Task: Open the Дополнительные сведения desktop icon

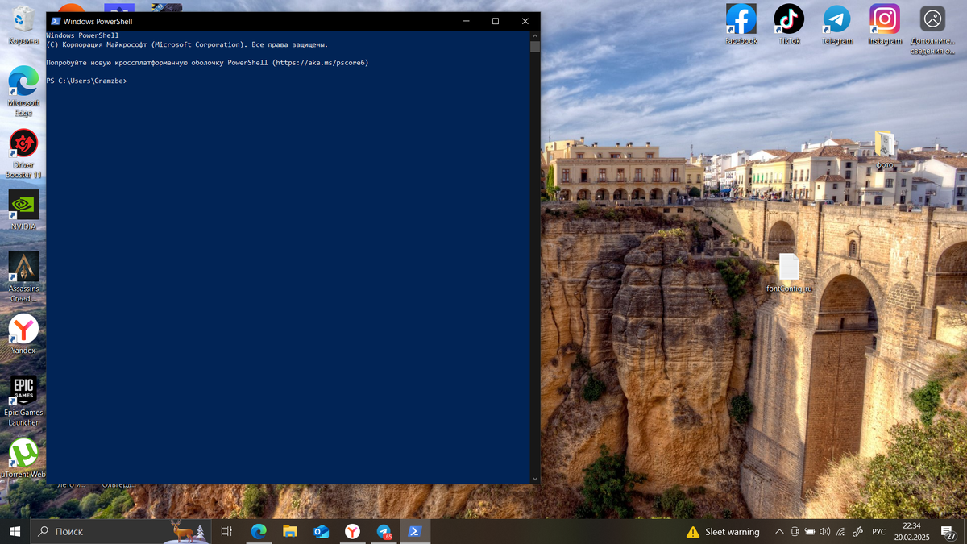Action: point(932,29)
